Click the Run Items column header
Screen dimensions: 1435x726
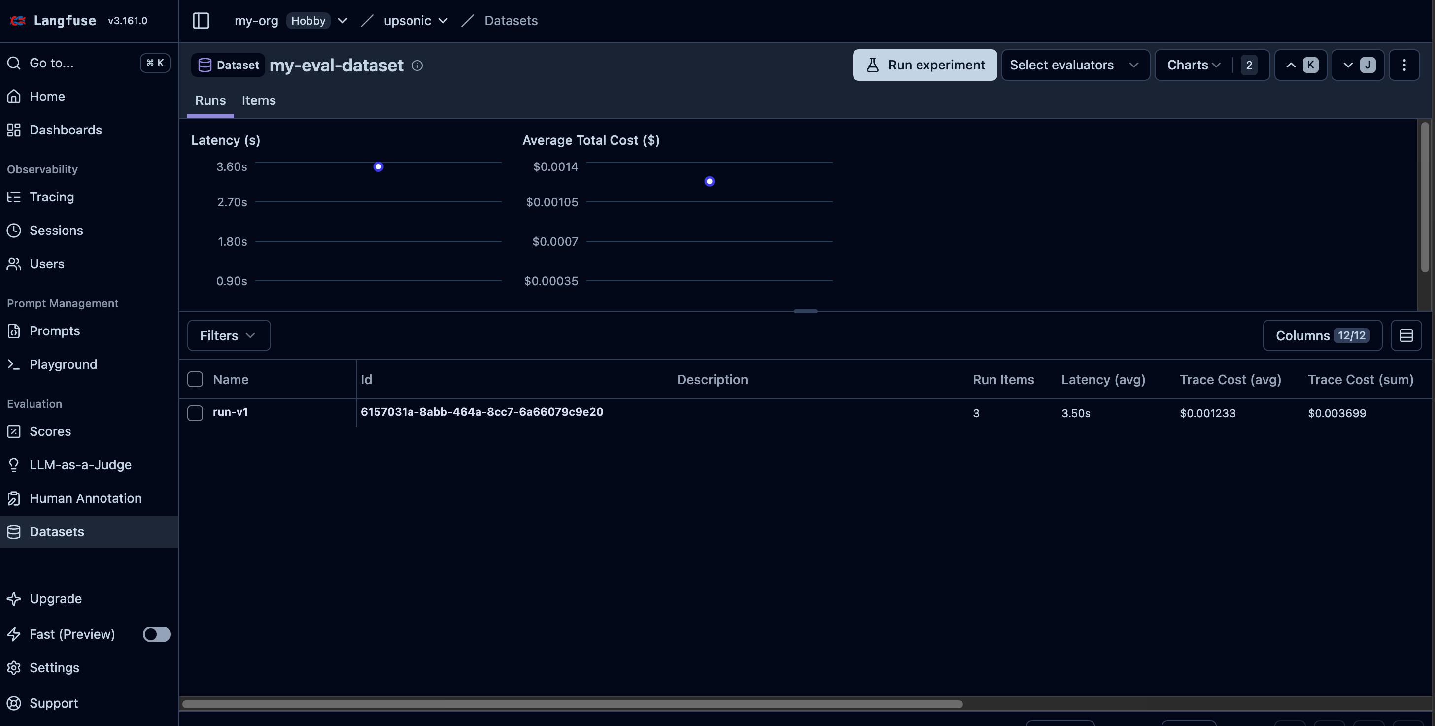(1003, 379)
